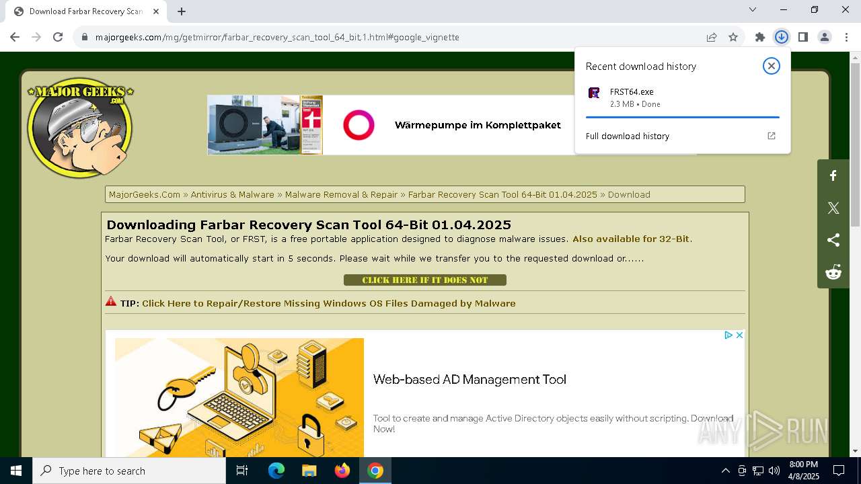The image size is (861, 484).
Task: Click the taskbar search box
Action: (x=129, y=471)
